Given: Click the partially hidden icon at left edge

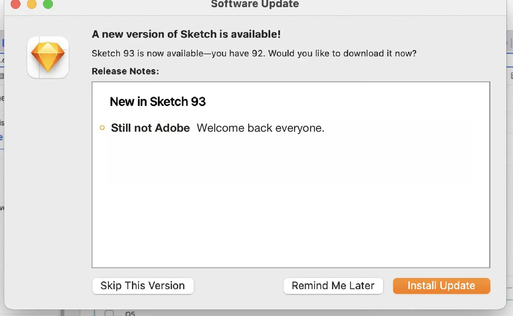Looking at the screenshot, I should (x=1, y=76).
